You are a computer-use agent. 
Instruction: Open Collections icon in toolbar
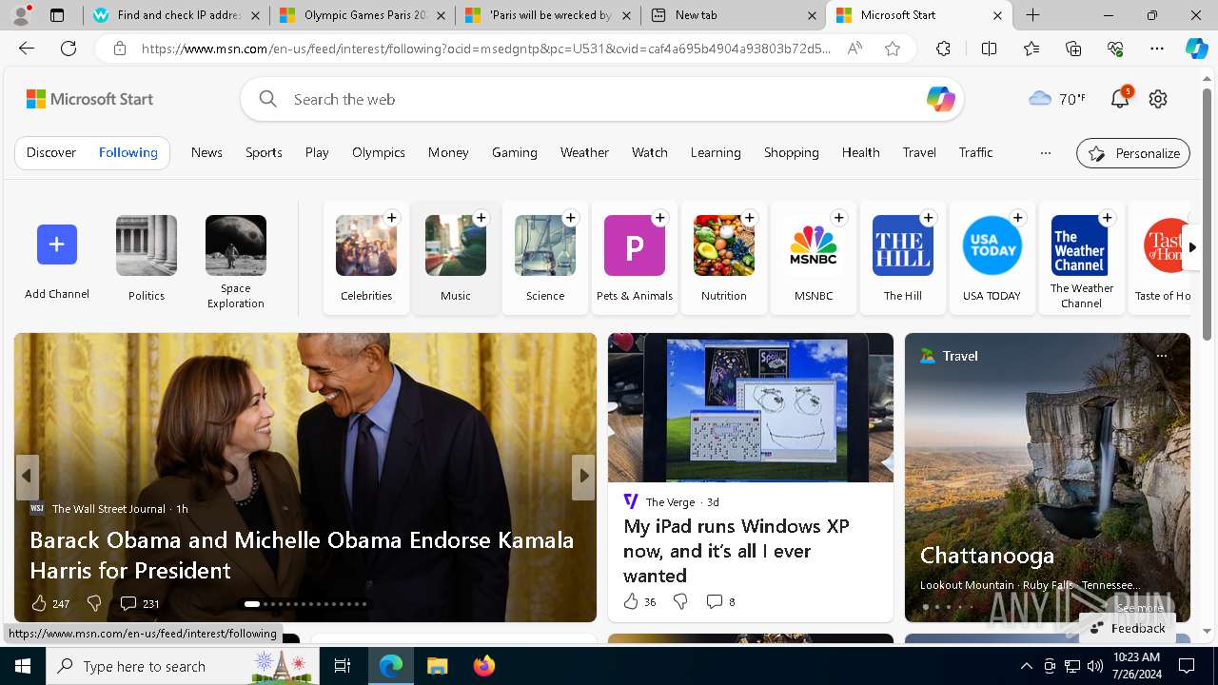coord(1073,49)
